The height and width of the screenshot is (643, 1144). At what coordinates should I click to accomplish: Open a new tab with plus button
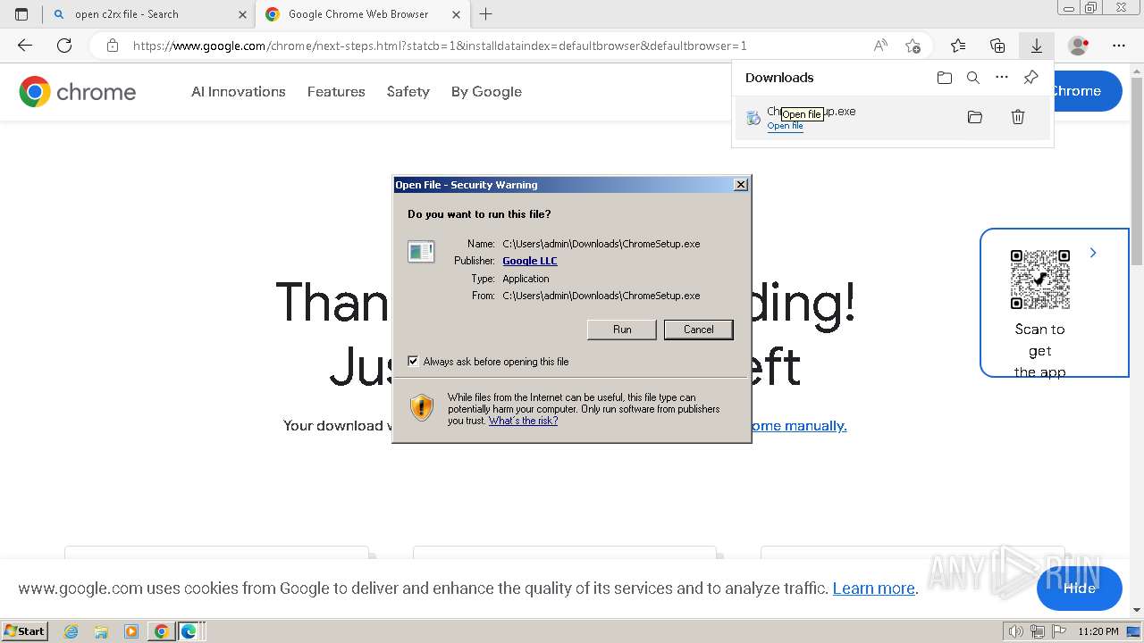pyautogui.click(x=486, y=14)
